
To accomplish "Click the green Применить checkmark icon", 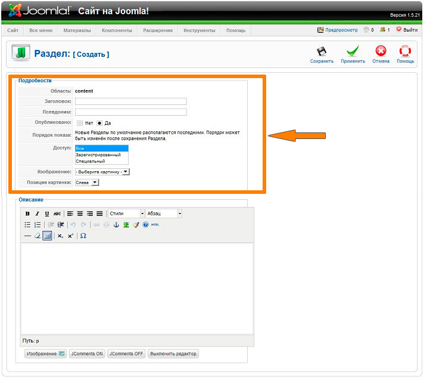I will point(353,51).
